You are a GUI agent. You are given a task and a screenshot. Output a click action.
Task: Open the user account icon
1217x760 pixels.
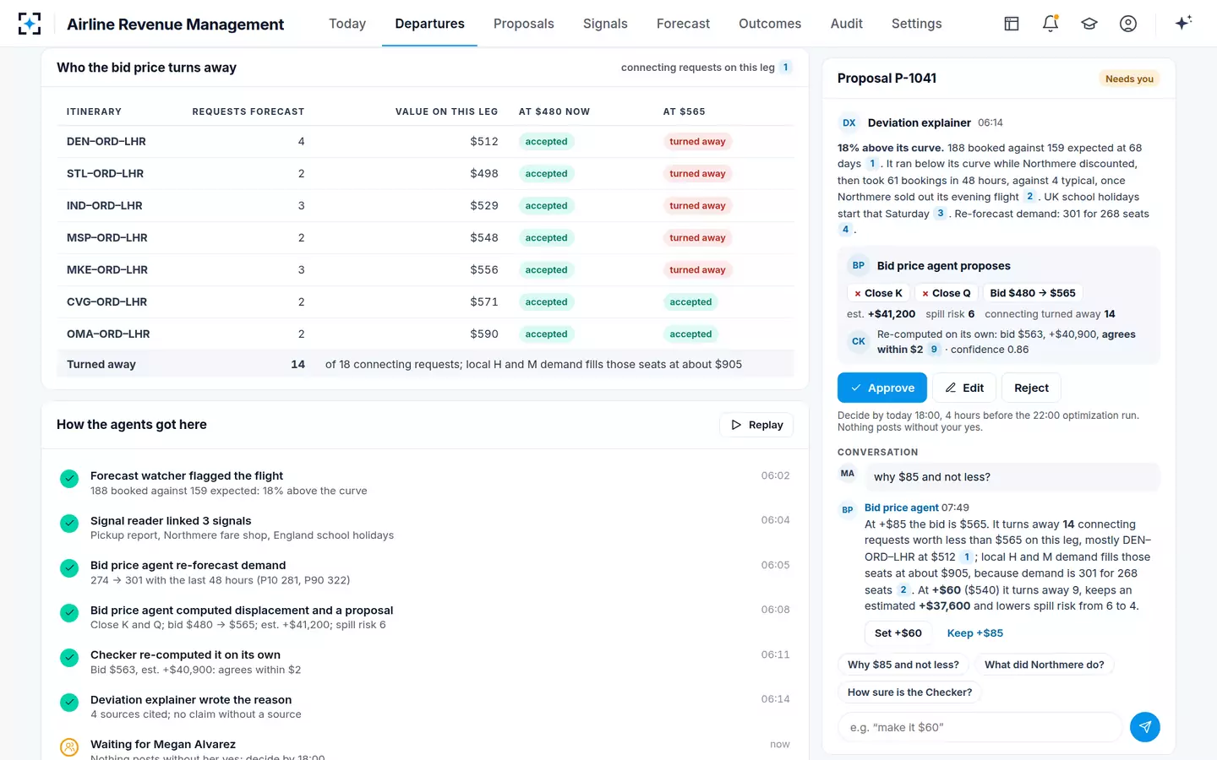point(1128,24)
